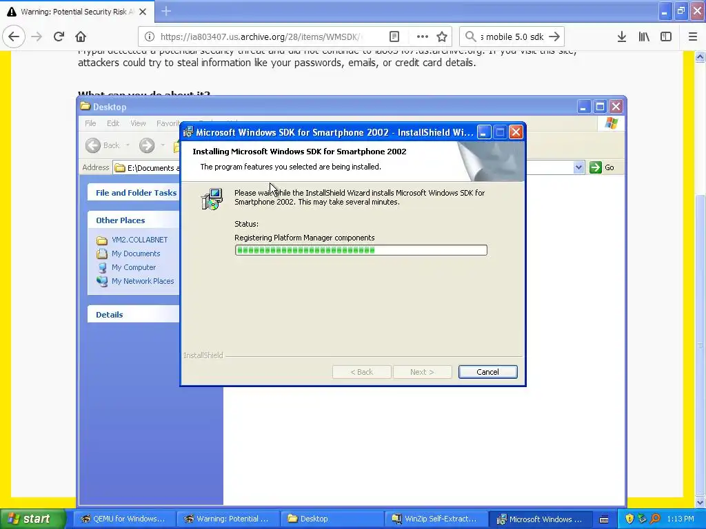The image size is (706, 529).
Task: Open a new browser tab
Action: click(166, 11)
